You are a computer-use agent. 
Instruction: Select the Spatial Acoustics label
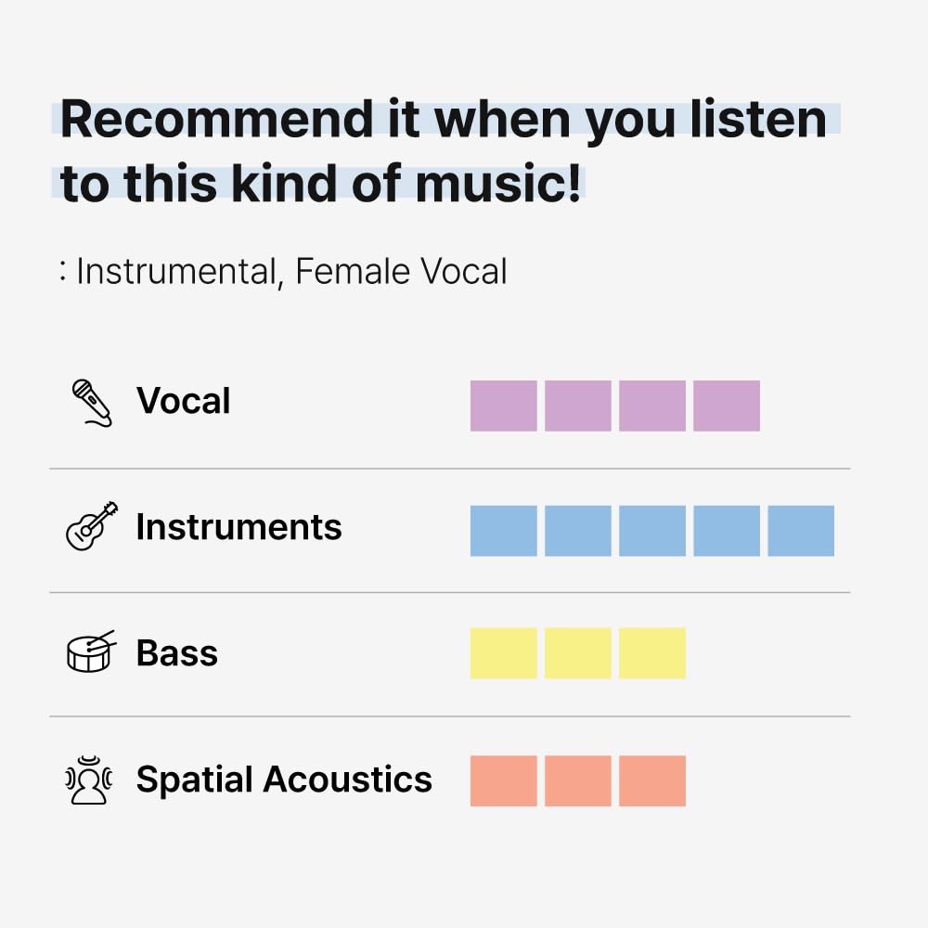click(x=284, y=780)
